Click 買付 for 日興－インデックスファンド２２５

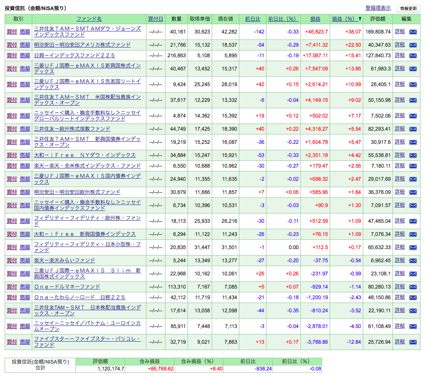coord(11,56)
